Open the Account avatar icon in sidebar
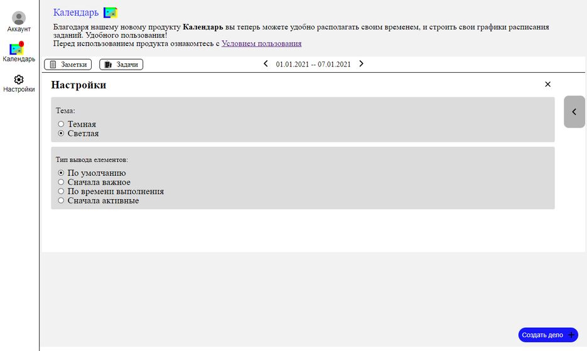Viewport: 587px width, 351px height. 19,18
